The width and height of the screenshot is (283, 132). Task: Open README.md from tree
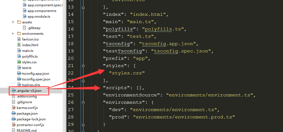(x=27, y=130)
